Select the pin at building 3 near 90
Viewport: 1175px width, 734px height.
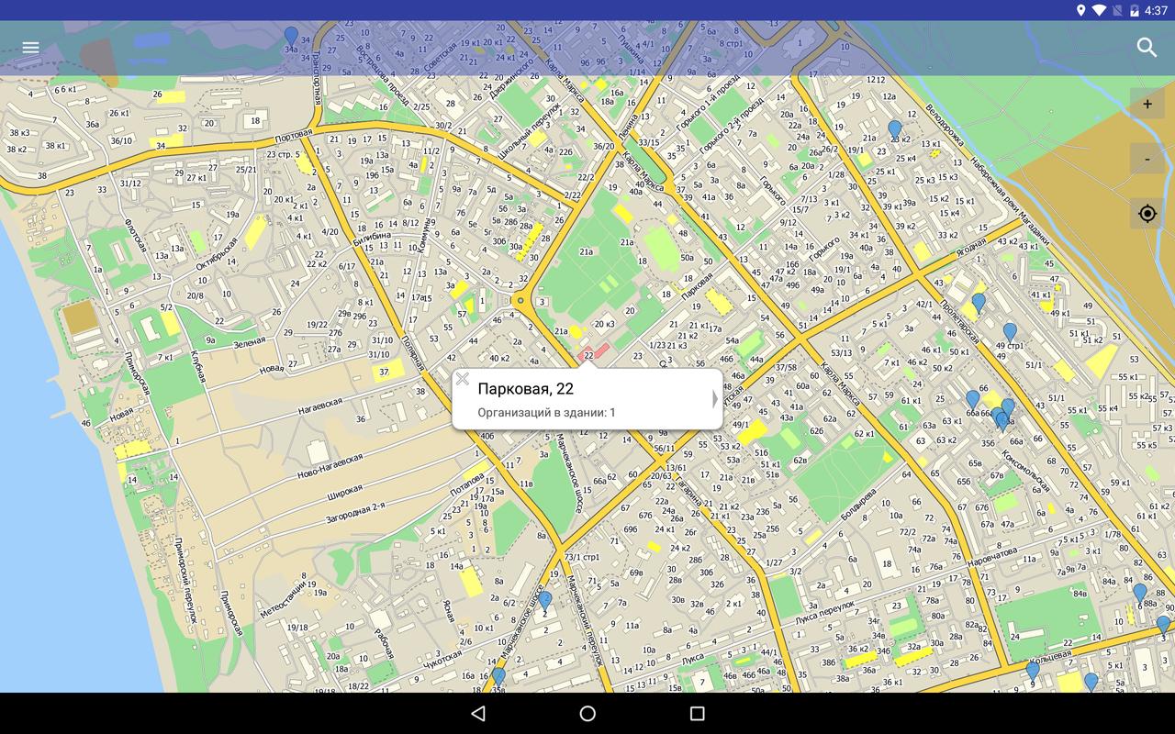[1163, 625]
